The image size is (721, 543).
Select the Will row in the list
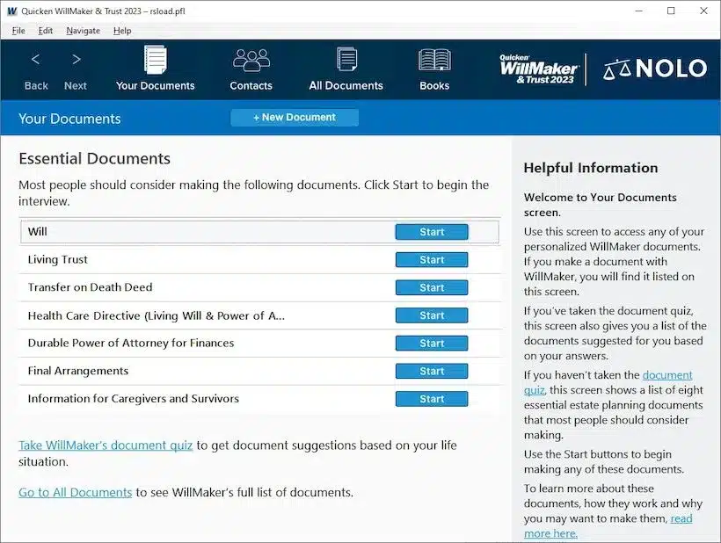tap(259, 232)
